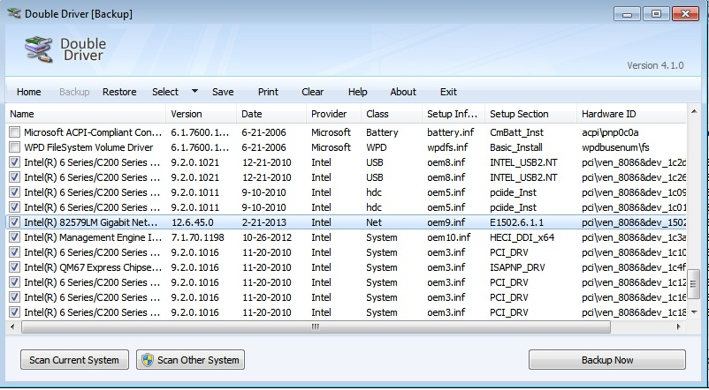Click the 'Battery' class cell
Screen dimensions: 709x390
pos(382,132)
